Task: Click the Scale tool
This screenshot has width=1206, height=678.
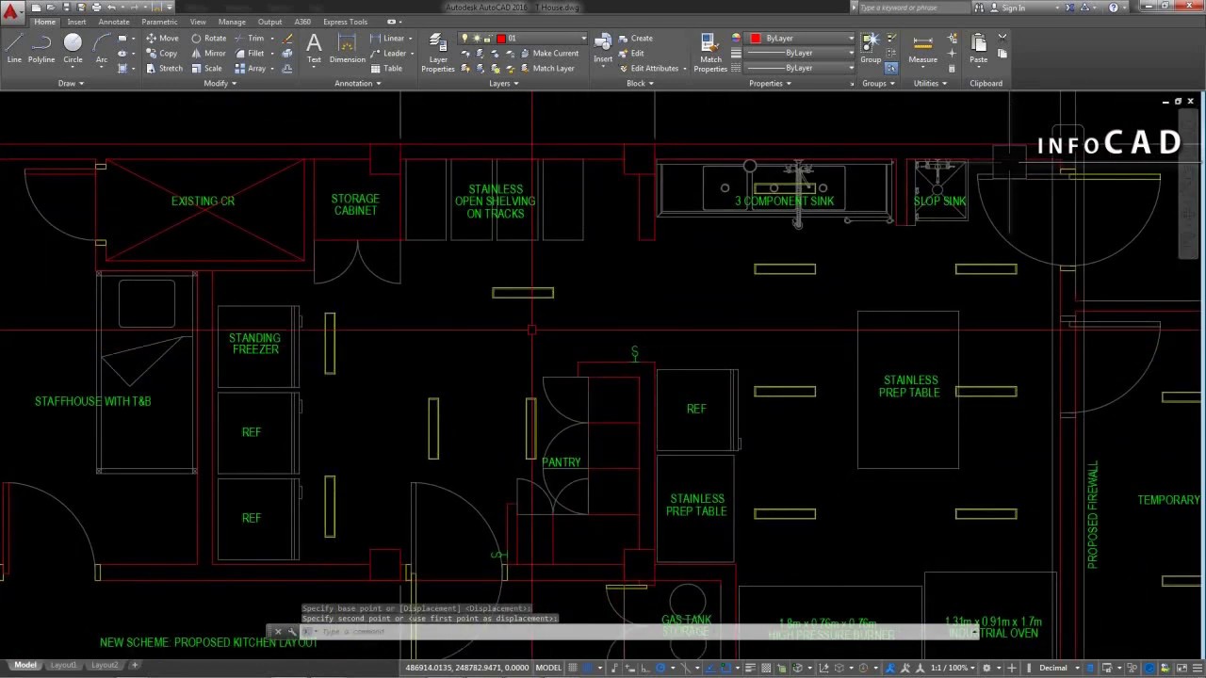Action: pyautogui.click(x=206, y=69)
